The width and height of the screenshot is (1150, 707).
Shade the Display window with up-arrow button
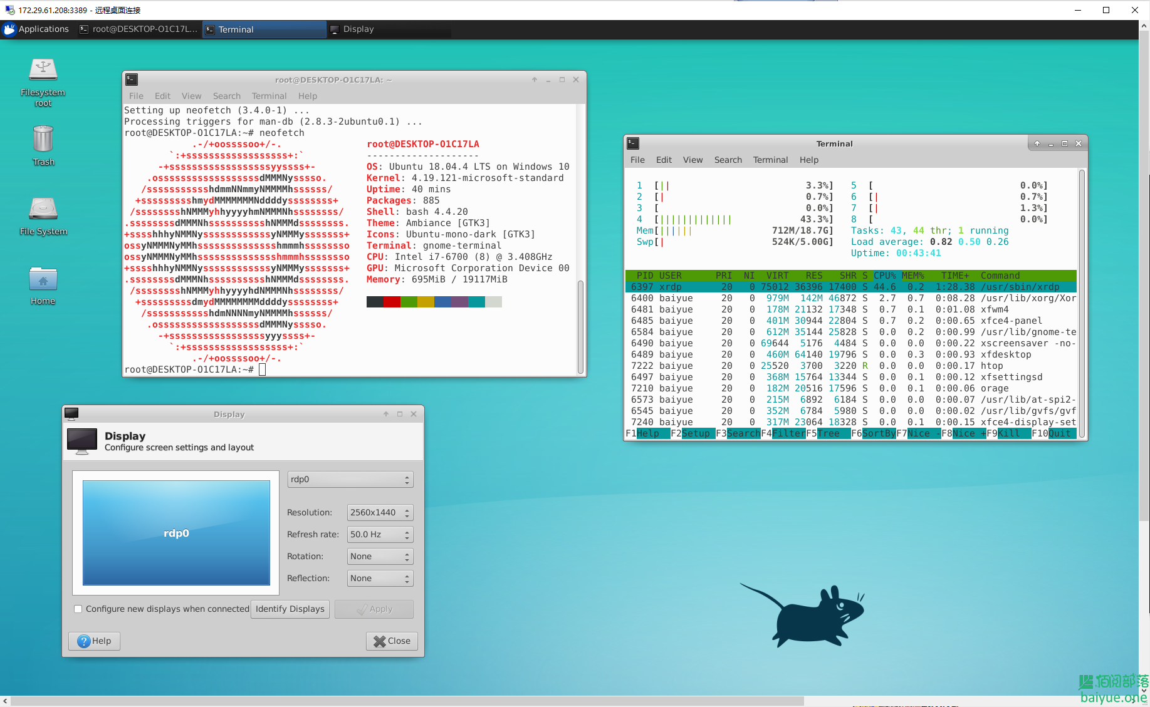(x=386, y=414)
